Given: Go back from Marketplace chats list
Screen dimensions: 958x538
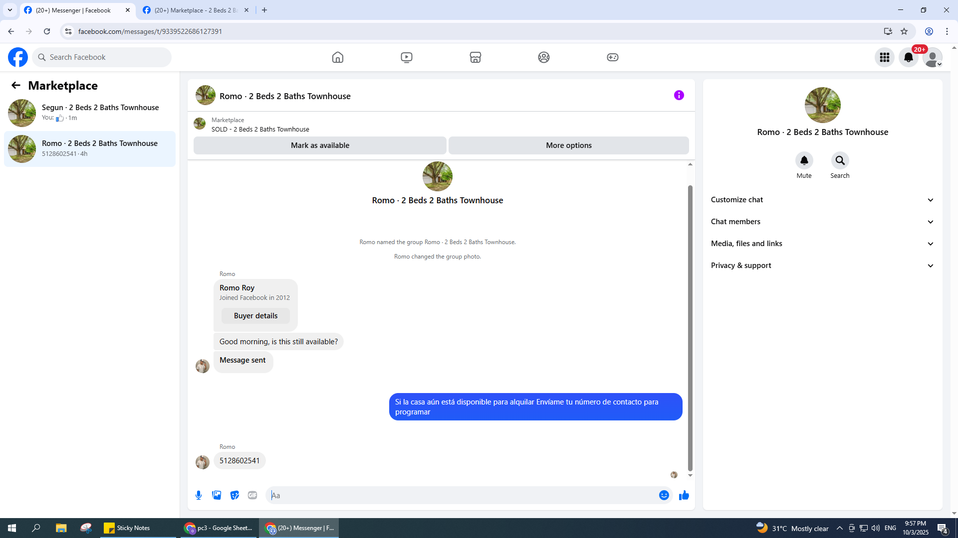Looking at the screenshot, I should pyautogui.click(x=16, y=86).
